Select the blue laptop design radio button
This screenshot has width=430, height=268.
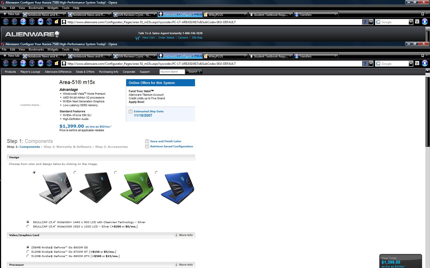point(156,173)
